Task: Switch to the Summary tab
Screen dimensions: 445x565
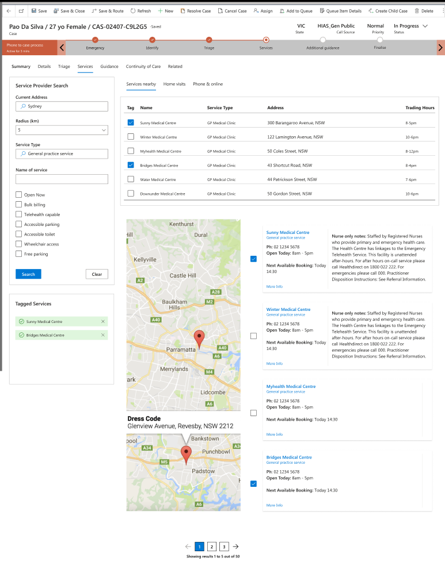Action: click(x=21, y=66)
